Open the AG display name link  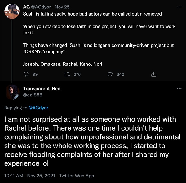(x=27, y=7)
